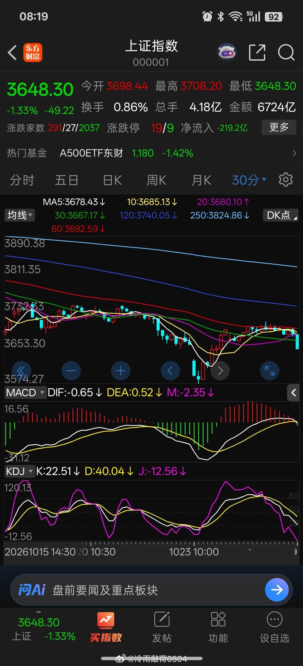Tap the Bluetooth status icon

pos(221,17)
